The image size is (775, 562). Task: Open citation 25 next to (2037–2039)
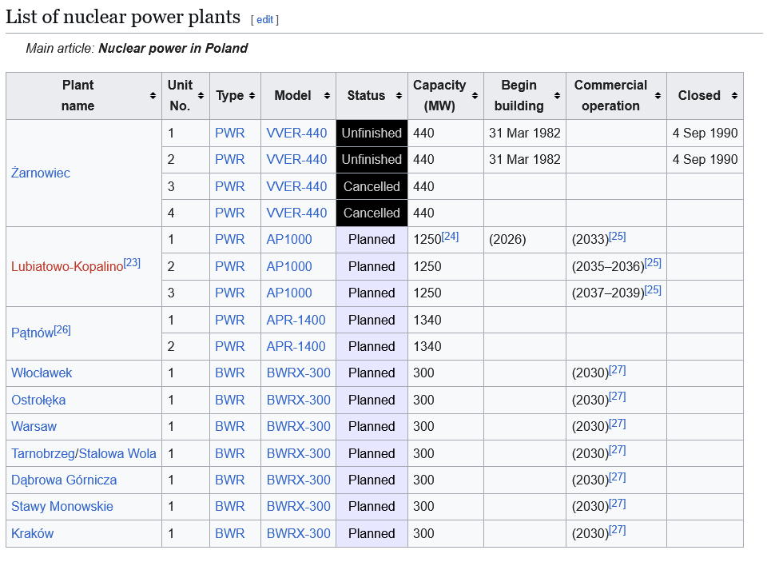coord(653,289)
